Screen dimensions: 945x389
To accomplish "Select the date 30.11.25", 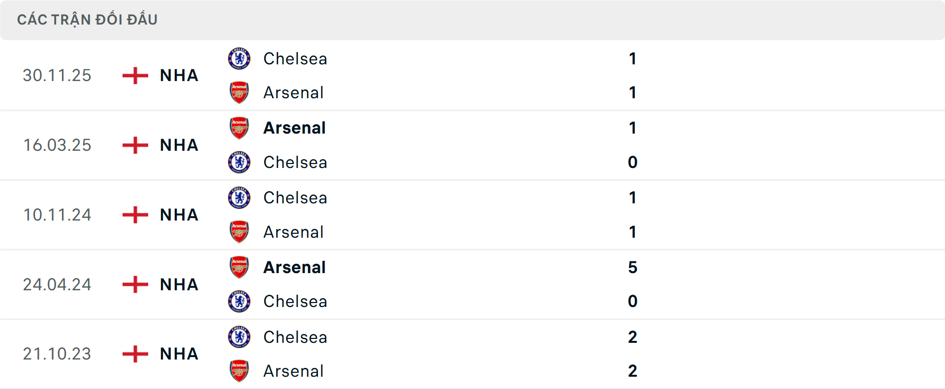I will tap(57, 76).
